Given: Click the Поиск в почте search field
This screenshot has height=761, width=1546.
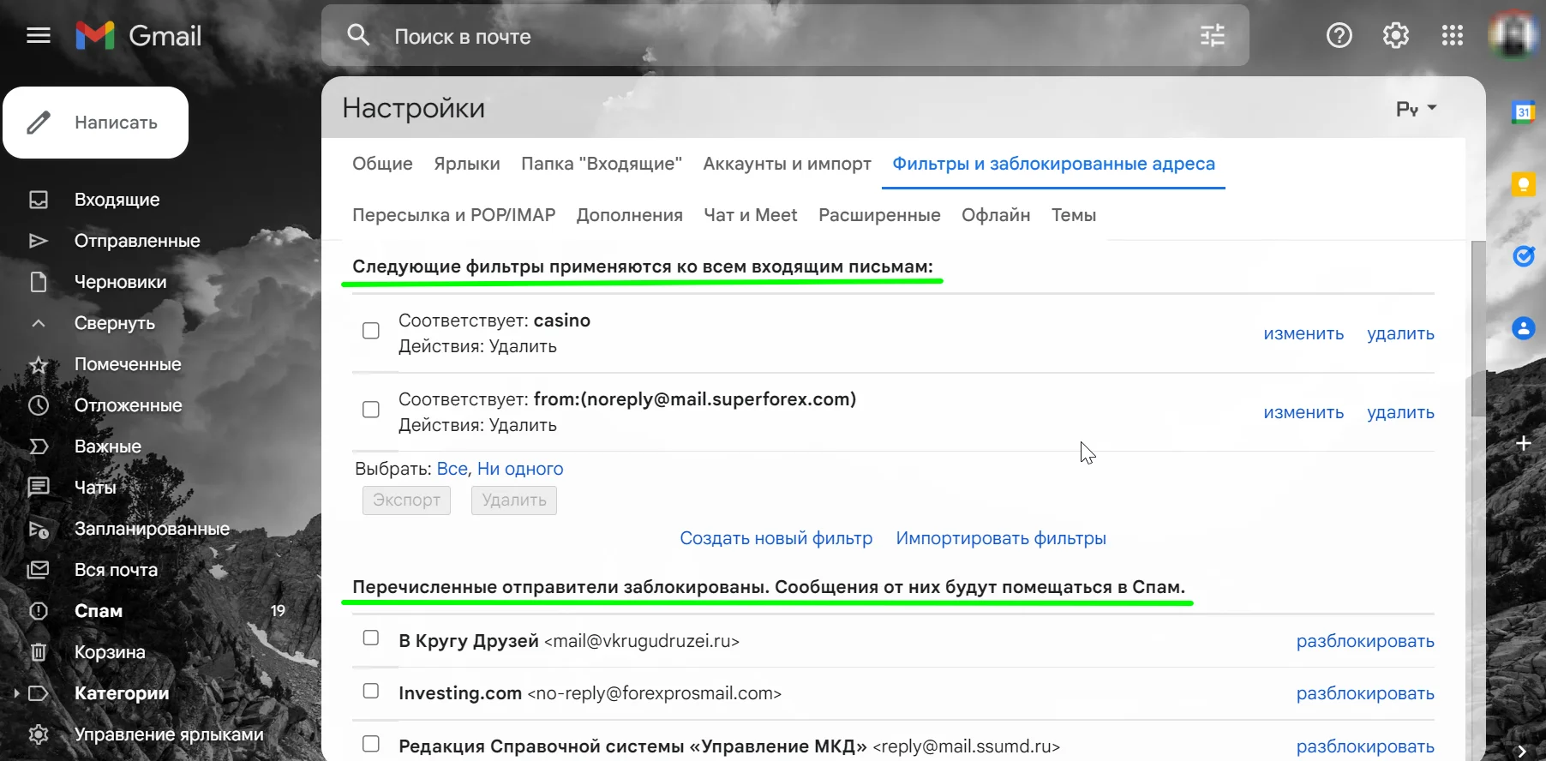Looking at the screenshot, I should pos(771,36).
